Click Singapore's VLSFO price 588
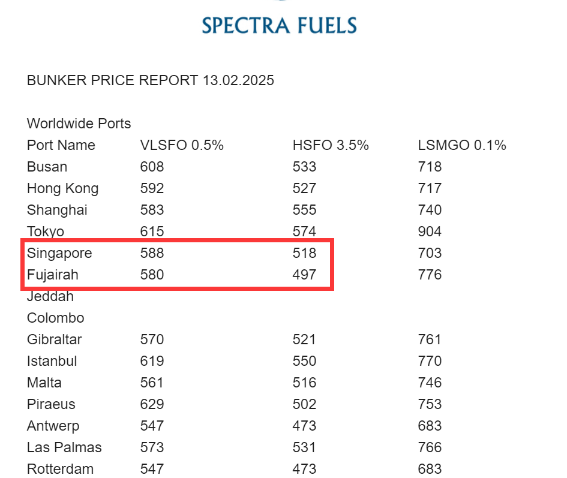This screenshot has width=567, height=478. coord(152,253)
